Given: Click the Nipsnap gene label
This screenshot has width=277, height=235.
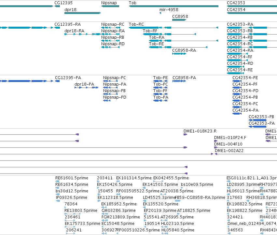Looking at the screenshot, I should click(x=109, y=3).
